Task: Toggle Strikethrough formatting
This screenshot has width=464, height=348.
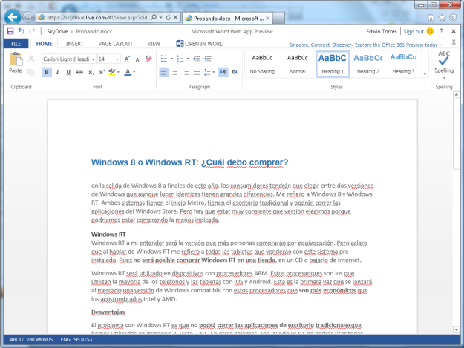Action: point(79,73)
